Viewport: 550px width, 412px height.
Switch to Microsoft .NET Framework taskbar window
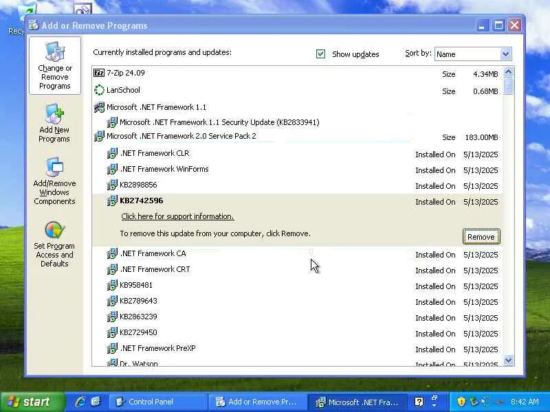point(357,402)
